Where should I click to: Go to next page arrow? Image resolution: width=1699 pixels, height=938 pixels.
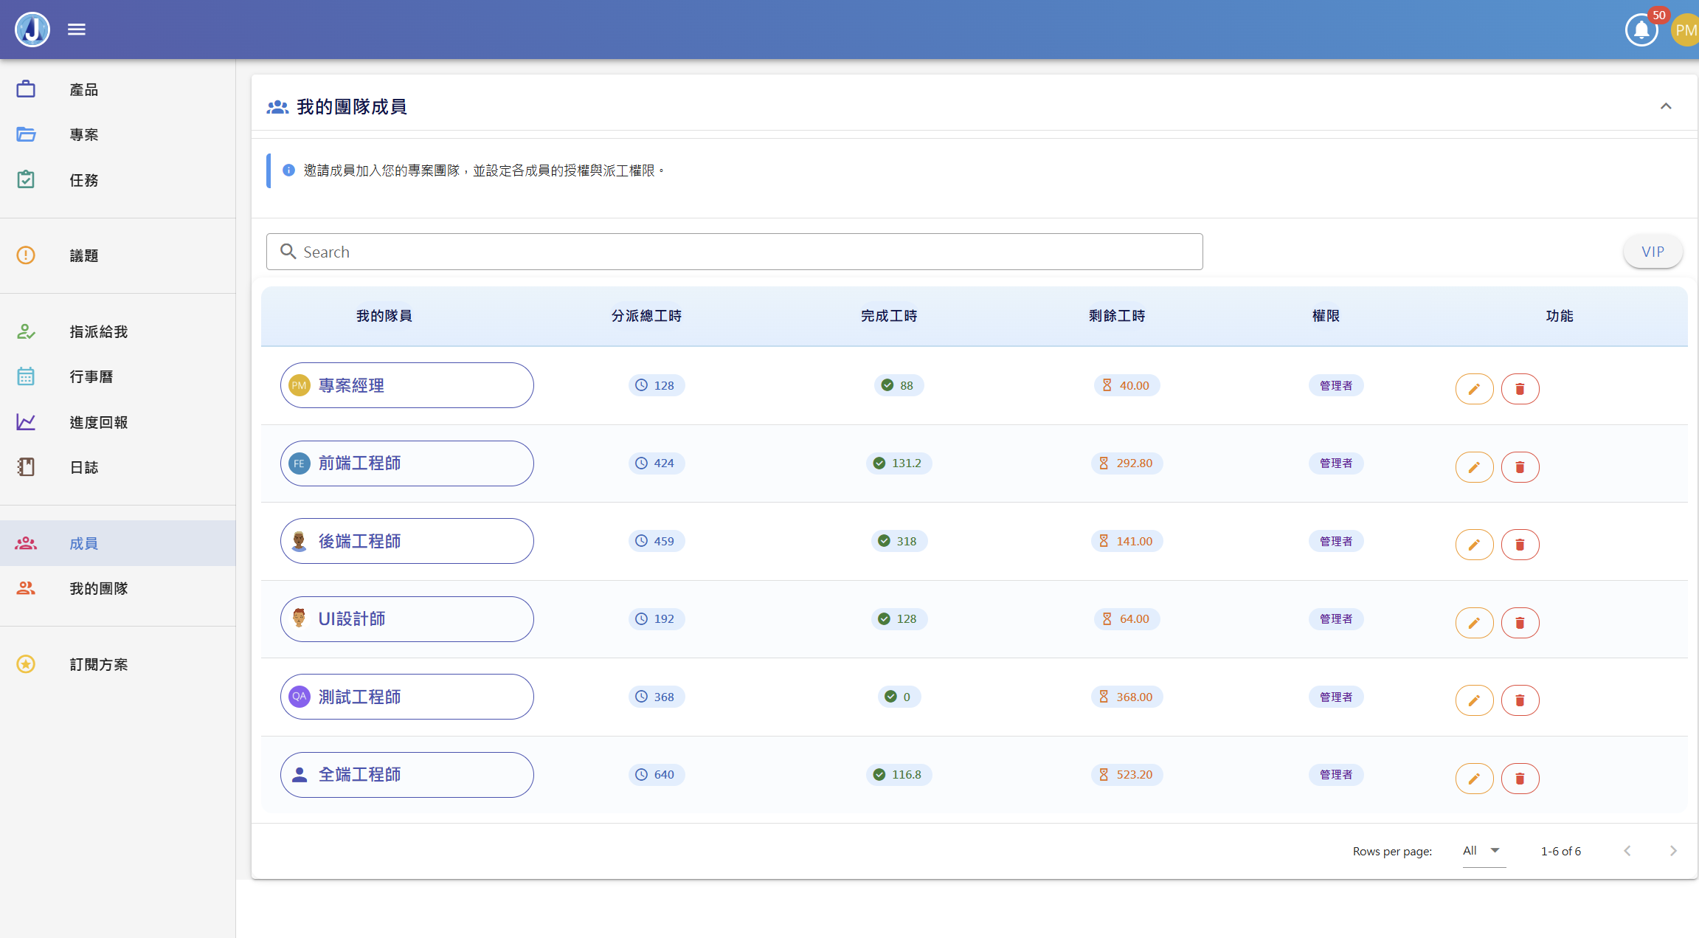[1673, 851]
